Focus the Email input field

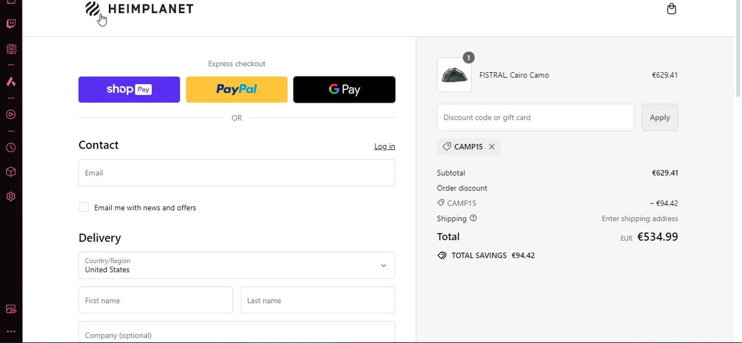[236, 173]
